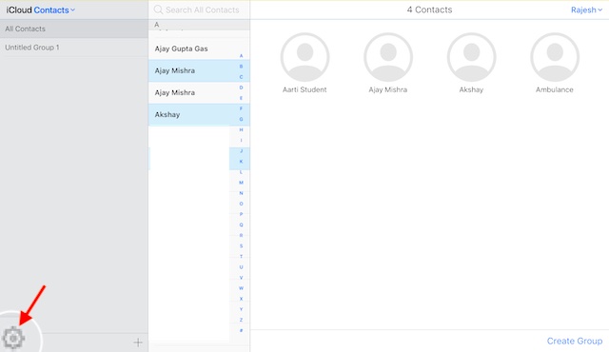The image size is (609, 352).
Task: Click the magnifier icon in the search bar
Action: point(158,10)
